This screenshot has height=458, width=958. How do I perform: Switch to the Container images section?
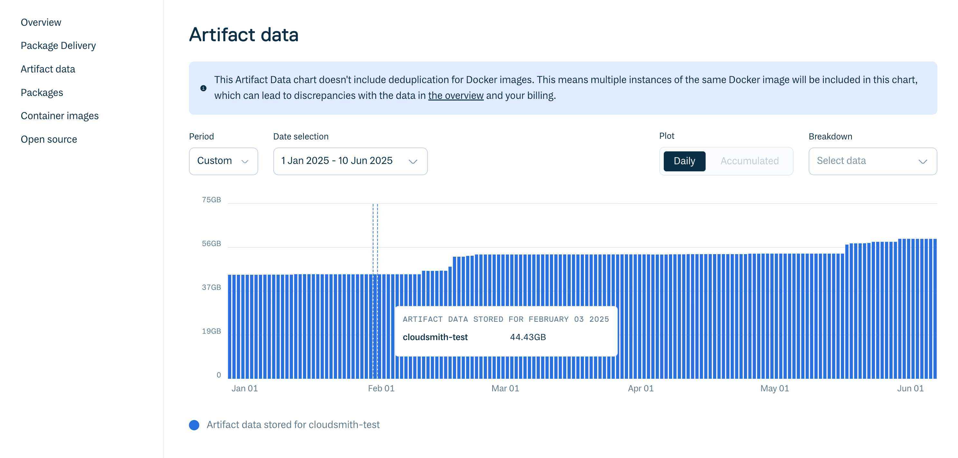coord(60,116)
